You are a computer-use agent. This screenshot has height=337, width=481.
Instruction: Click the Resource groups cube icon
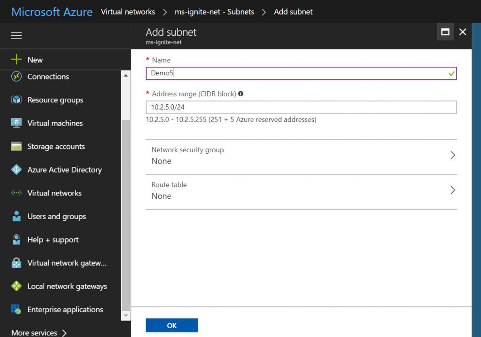click(x=16, y=100)
